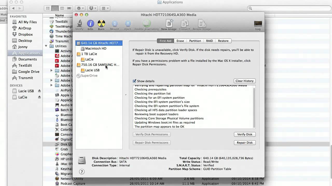Click the Repair Disk Permissions button
This screenshot has height=186, width=332.
tap(151, 143)
